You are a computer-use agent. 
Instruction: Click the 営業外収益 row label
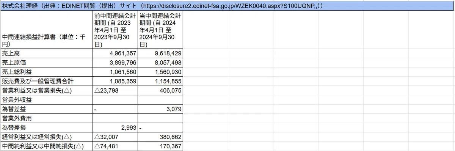(47, 100)
